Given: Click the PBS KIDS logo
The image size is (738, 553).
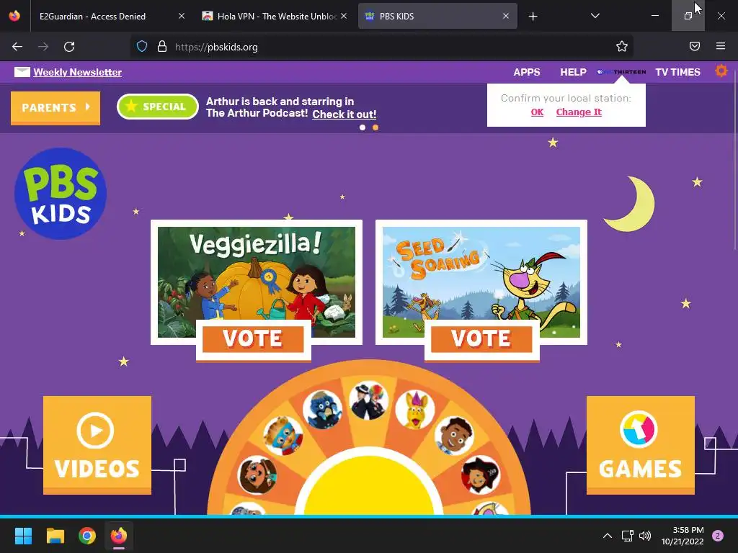Looking at the screenshot, I should pyautogui.click(x=61, y=194).
